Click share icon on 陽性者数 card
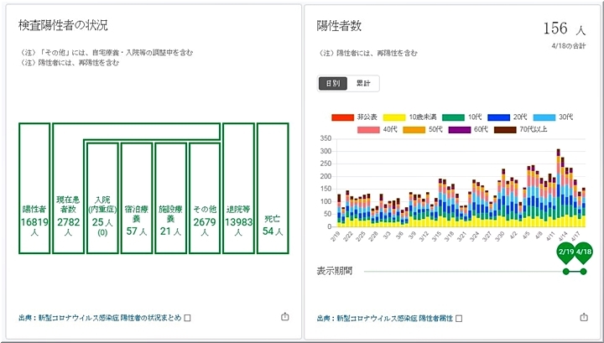The width and height of the screenshot is (604, 343). 584,318
